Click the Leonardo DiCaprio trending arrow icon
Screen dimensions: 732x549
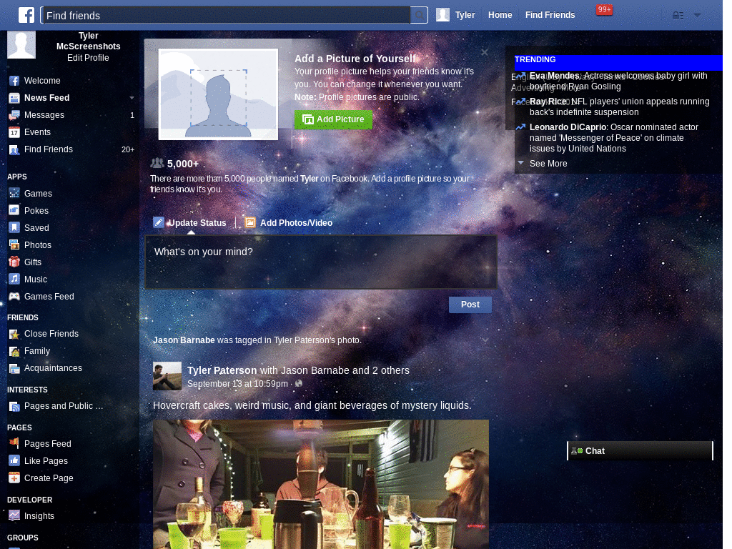(521, 127)
